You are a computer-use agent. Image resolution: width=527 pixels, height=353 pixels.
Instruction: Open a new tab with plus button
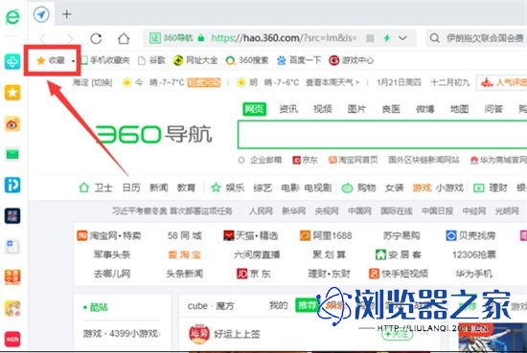66,14
